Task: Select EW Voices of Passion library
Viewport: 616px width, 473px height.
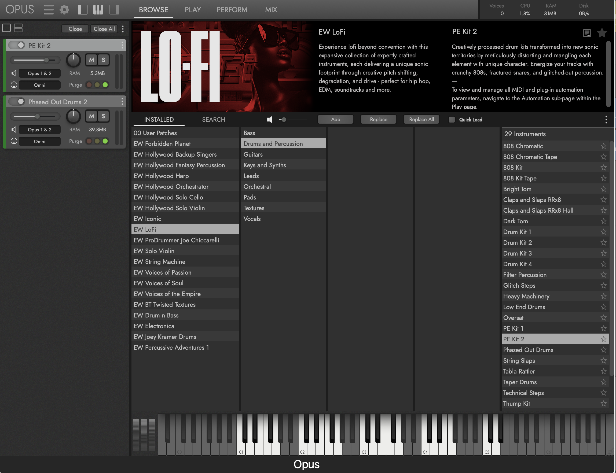Action: point(185,272)
